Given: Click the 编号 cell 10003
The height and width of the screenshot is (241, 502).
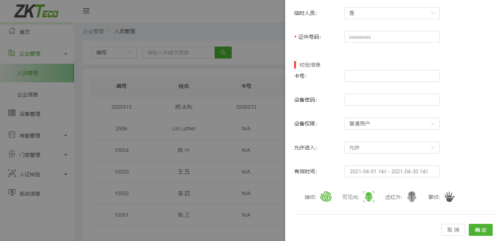Looking at the screenshot, I should click(x=121, y=172).
